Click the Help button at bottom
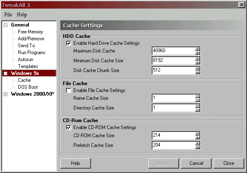Image resolution: width=247 pixels, height=173 pixels. (x=75, y=163)
